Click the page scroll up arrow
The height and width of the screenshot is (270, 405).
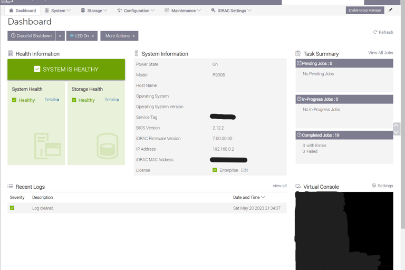coord(396,126)
